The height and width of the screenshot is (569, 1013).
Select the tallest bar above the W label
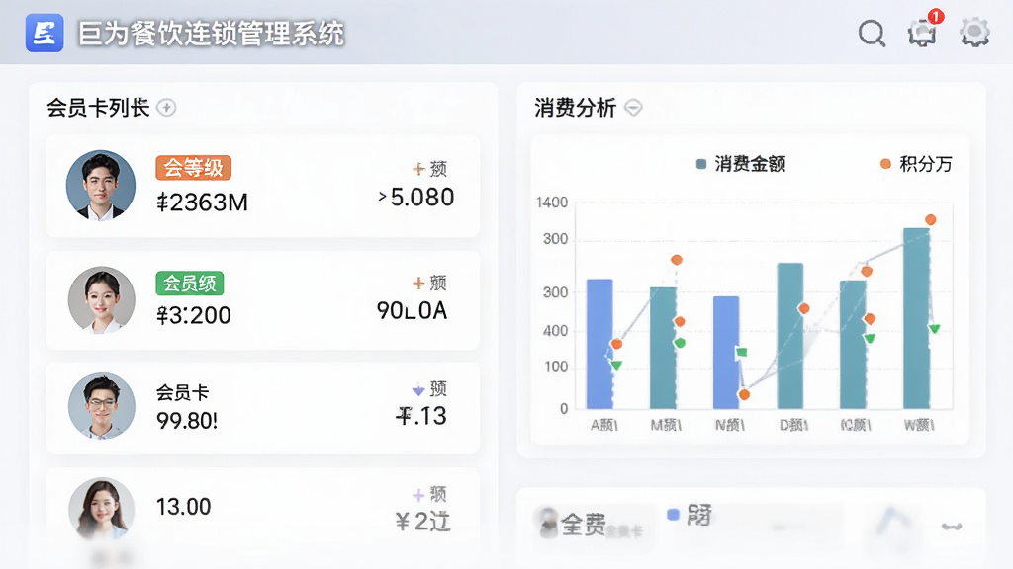[917, 318]
